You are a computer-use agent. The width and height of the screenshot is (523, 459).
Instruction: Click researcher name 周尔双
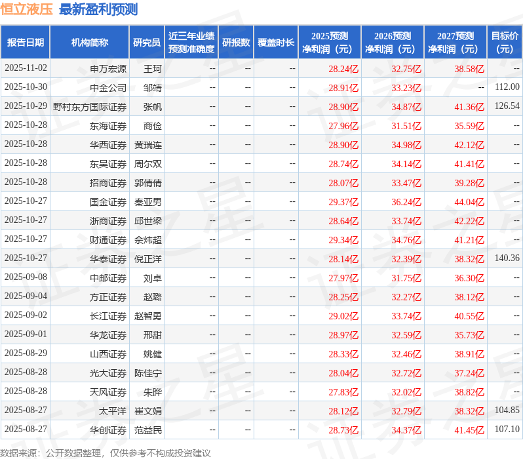[x=148, y=164]
